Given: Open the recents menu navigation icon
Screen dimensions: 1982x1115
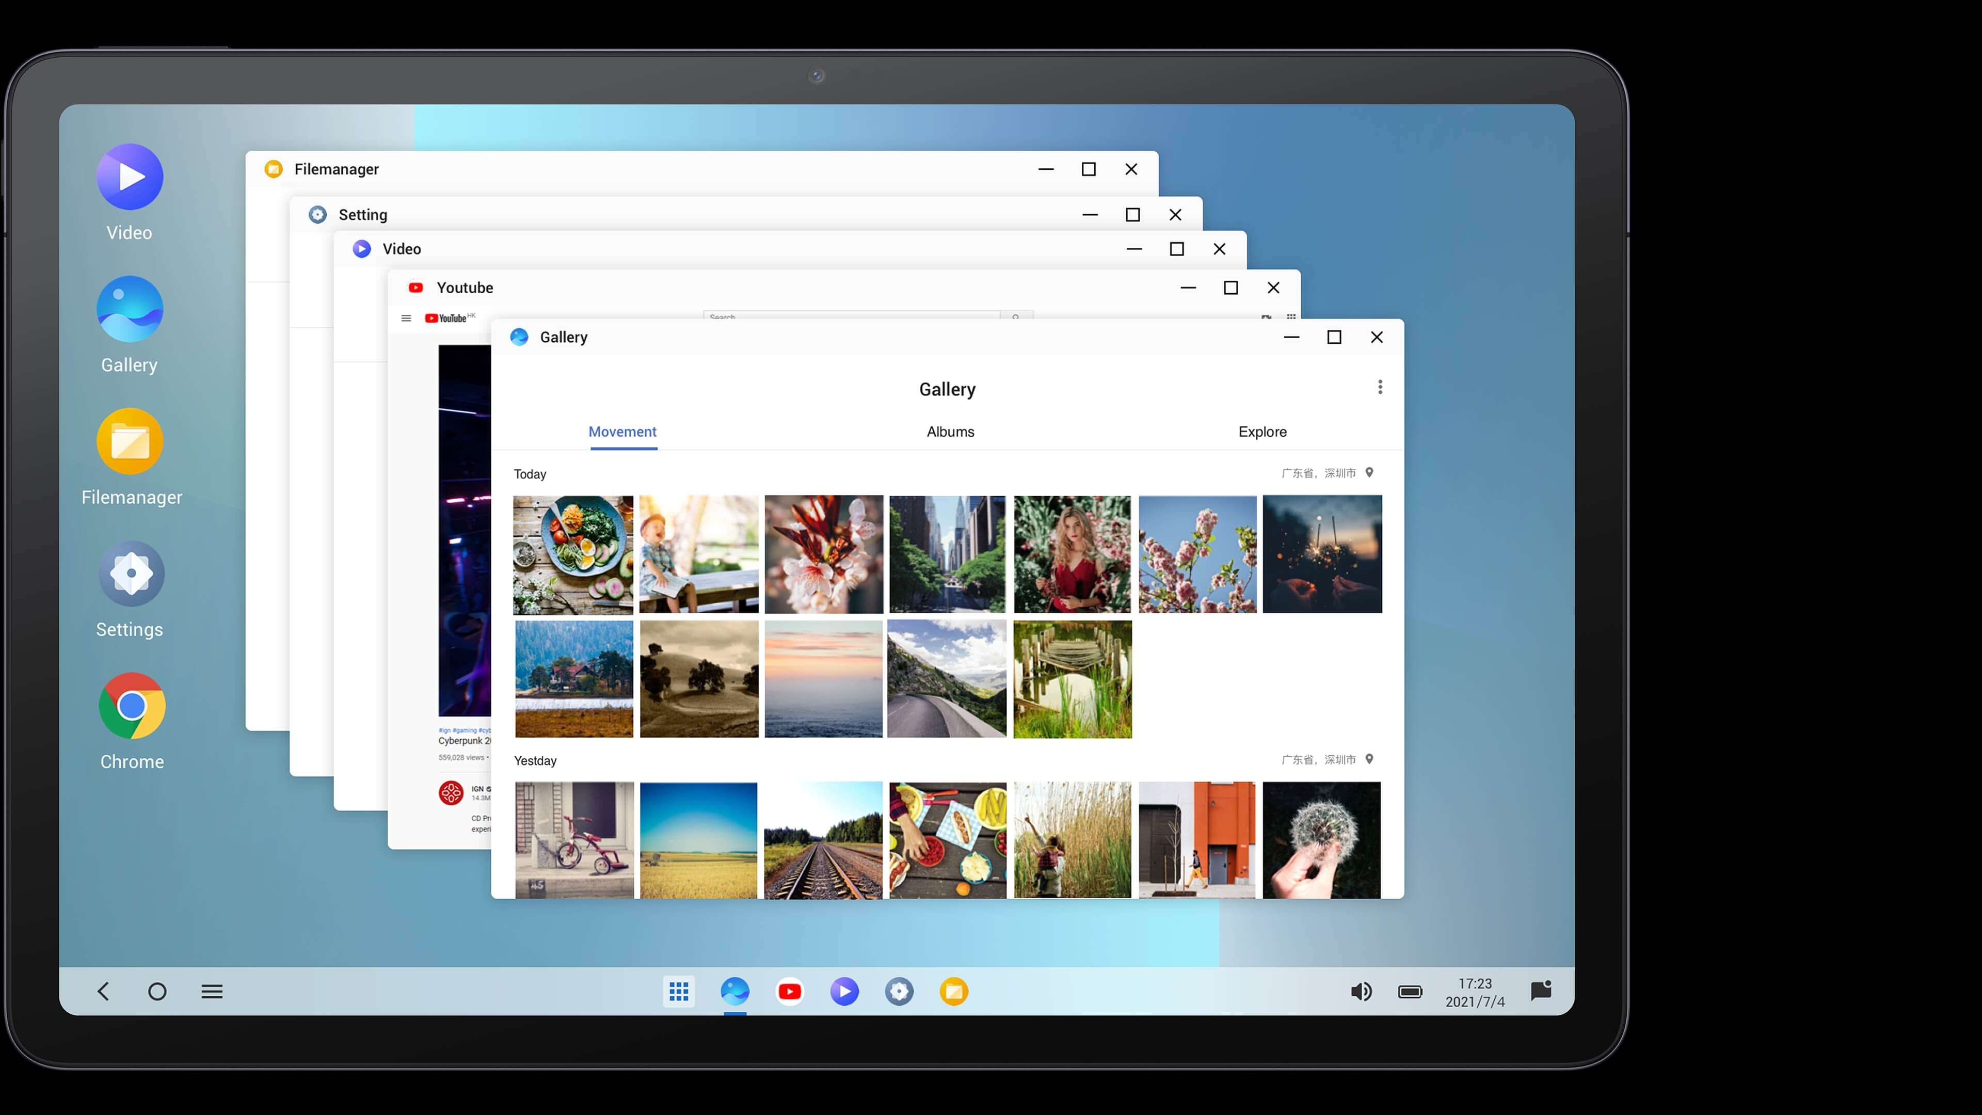Looking at the screenshot, I should click(x=212, y=991).
